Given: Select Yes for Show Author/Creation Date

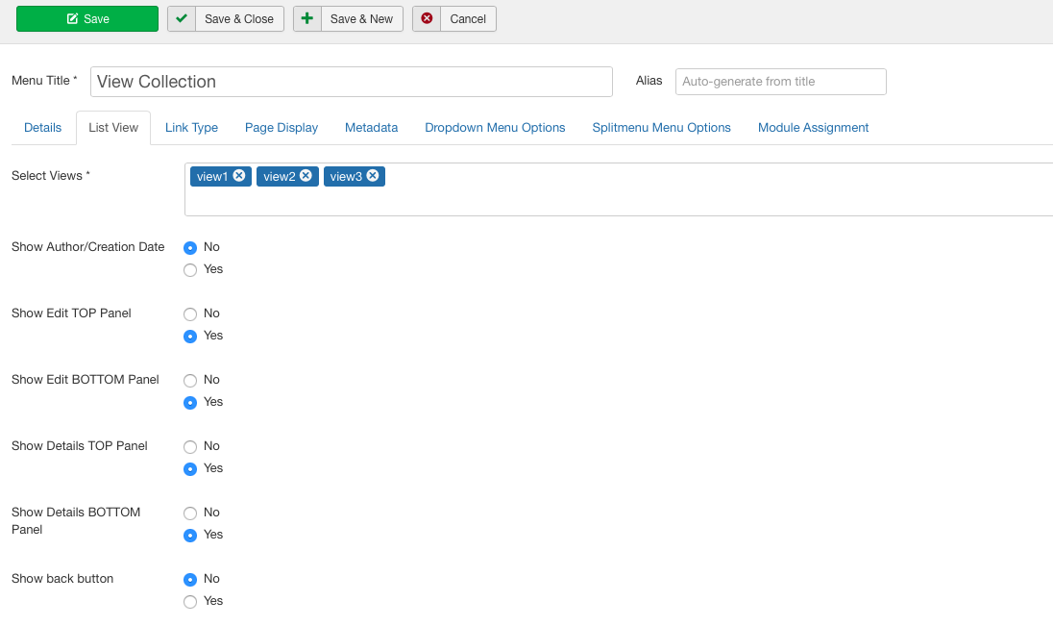Looking at the screenshot, I should click(x=190, y=269).
